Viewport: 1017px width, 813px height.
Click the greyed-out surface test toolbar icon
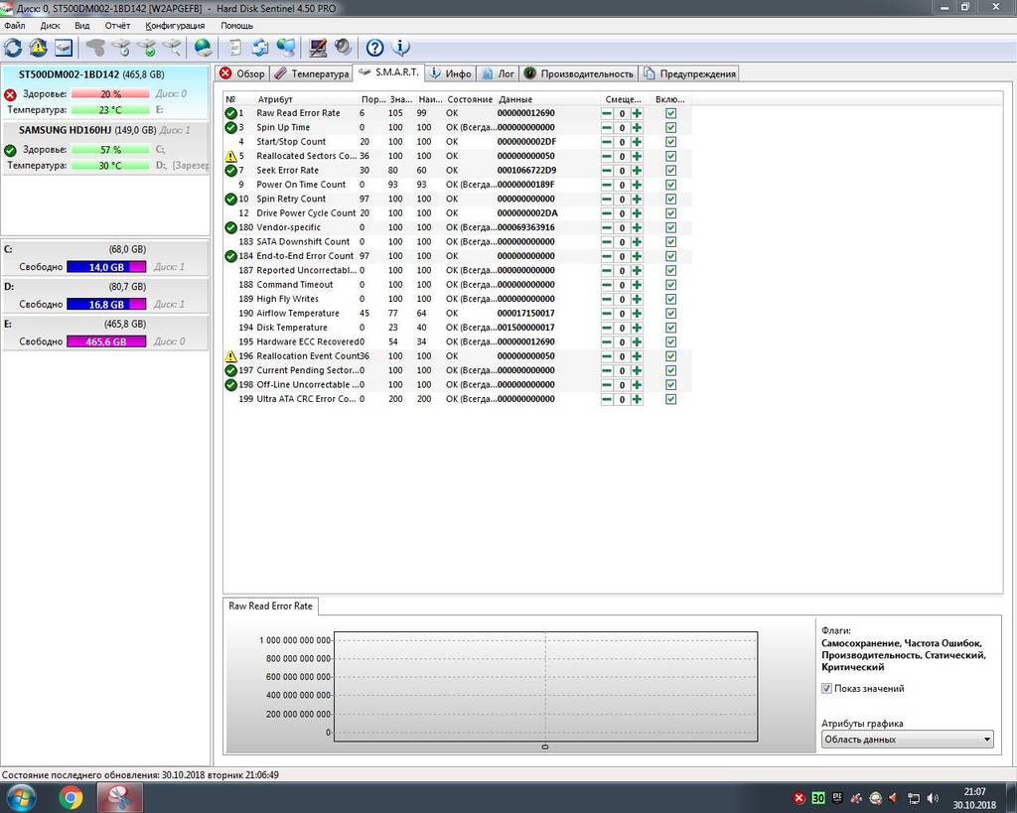96,48
